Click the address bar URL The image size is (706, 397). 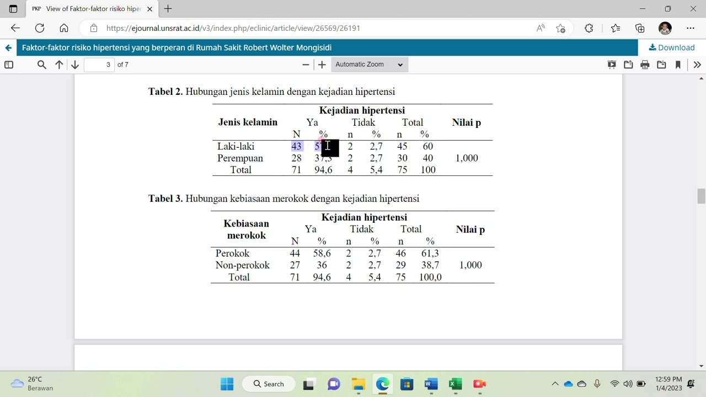point(233,28)
